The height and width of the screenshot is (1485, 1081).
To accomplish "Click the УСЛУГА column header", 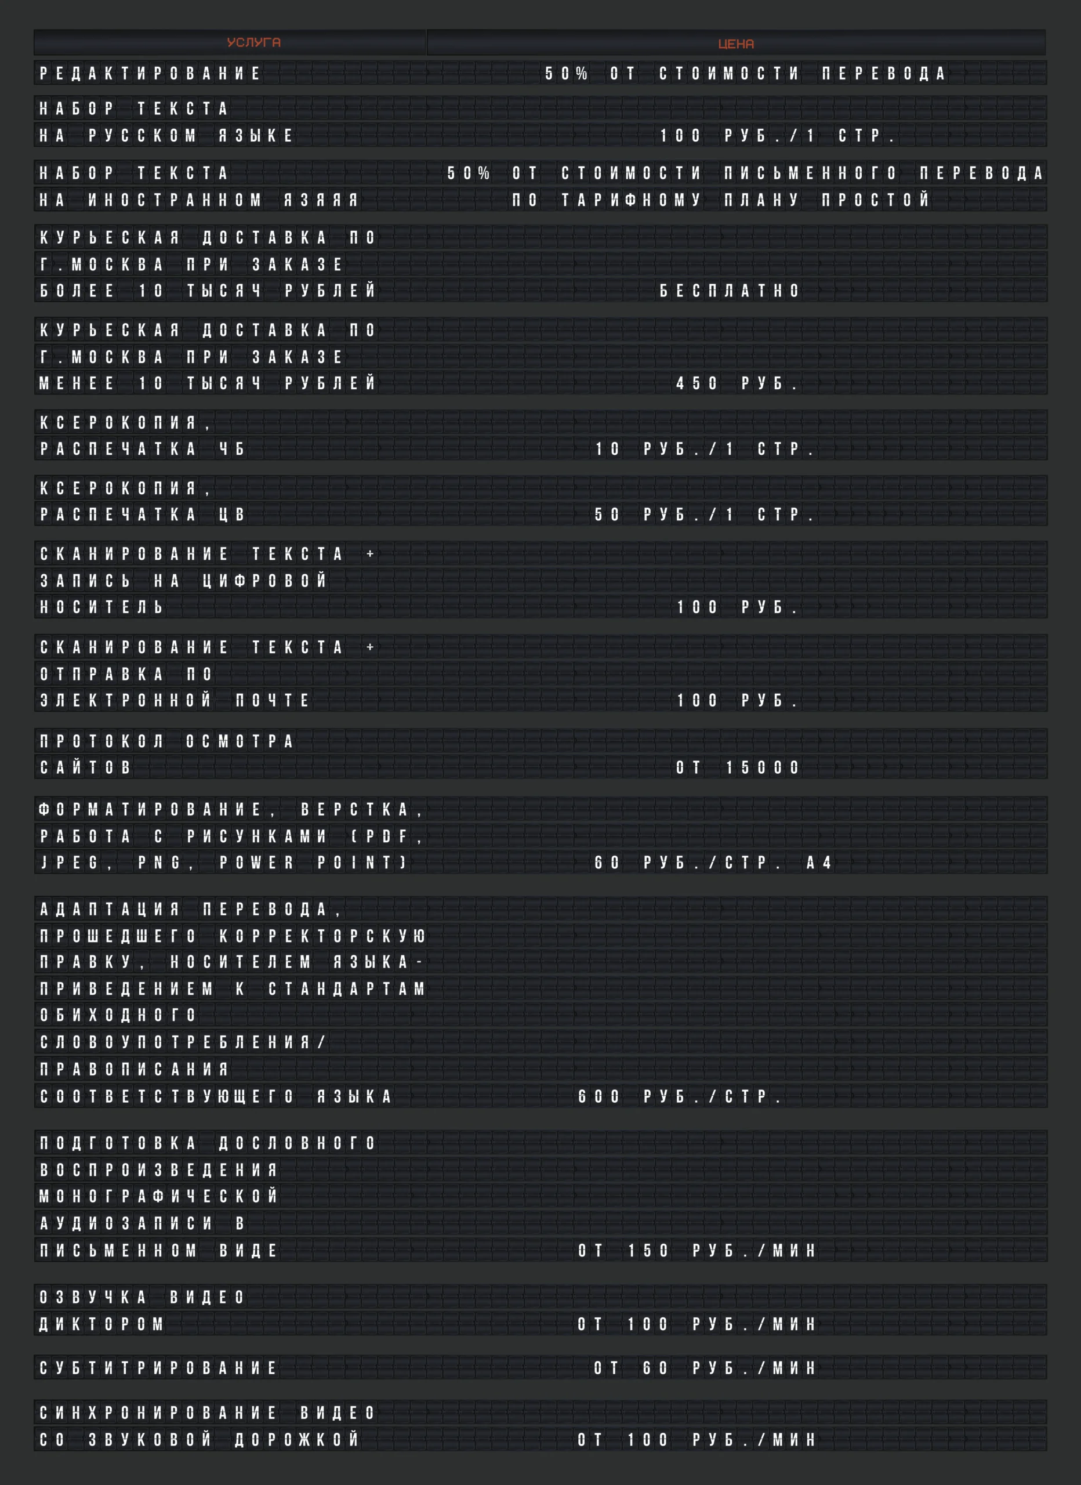I will coord(253,42).
